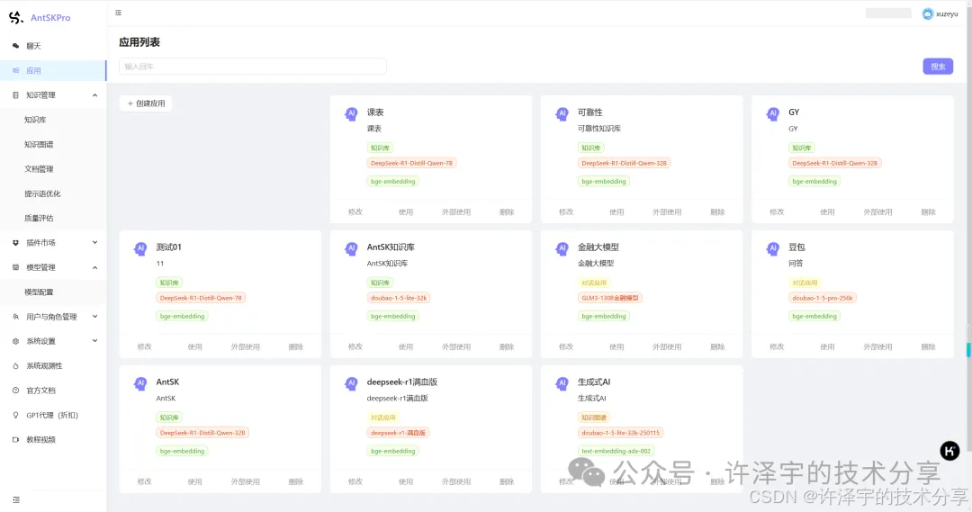Click the 知识图谱 tag on 生成式AI card
Viewport: 972px width, 512px height.
click(594, 418)
